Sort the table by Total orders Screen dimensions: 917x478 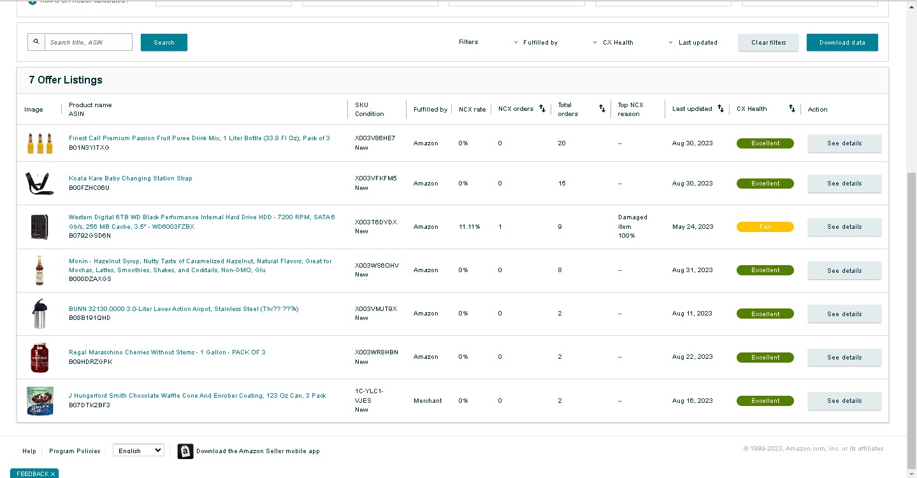click(602, 109)
